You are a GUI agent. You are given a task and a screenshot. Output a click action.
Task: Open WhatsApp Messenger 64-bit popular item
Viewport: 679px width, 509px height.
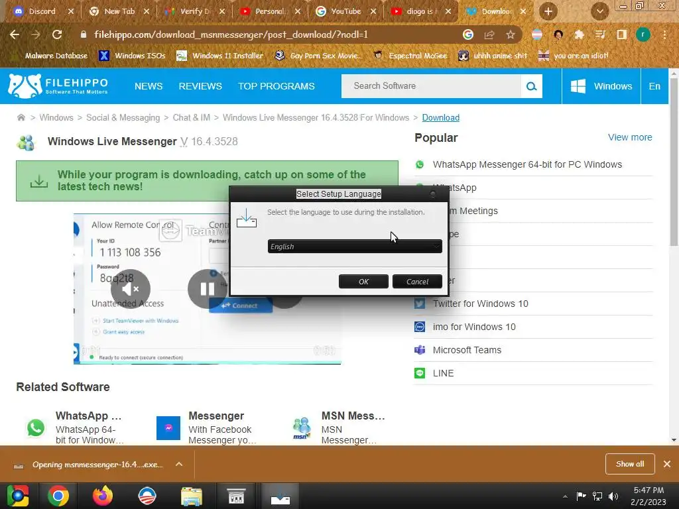click(527, 164)
